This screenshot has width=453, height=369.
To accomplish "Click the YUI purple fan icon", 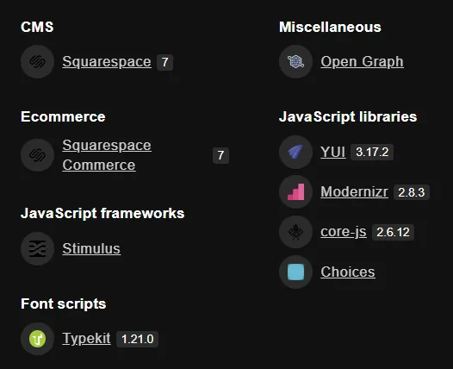I will tap(295, 152).
